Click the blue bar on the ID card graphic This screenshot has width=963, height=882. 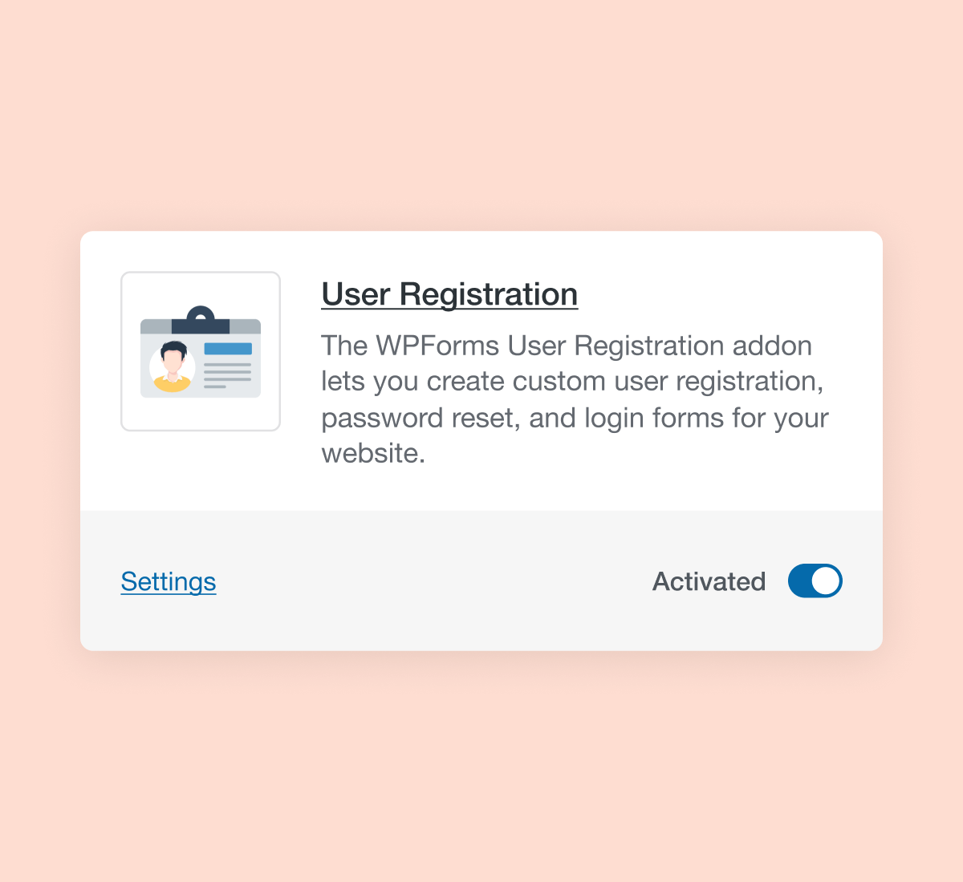pyautogui.click(x=229, y=348)
